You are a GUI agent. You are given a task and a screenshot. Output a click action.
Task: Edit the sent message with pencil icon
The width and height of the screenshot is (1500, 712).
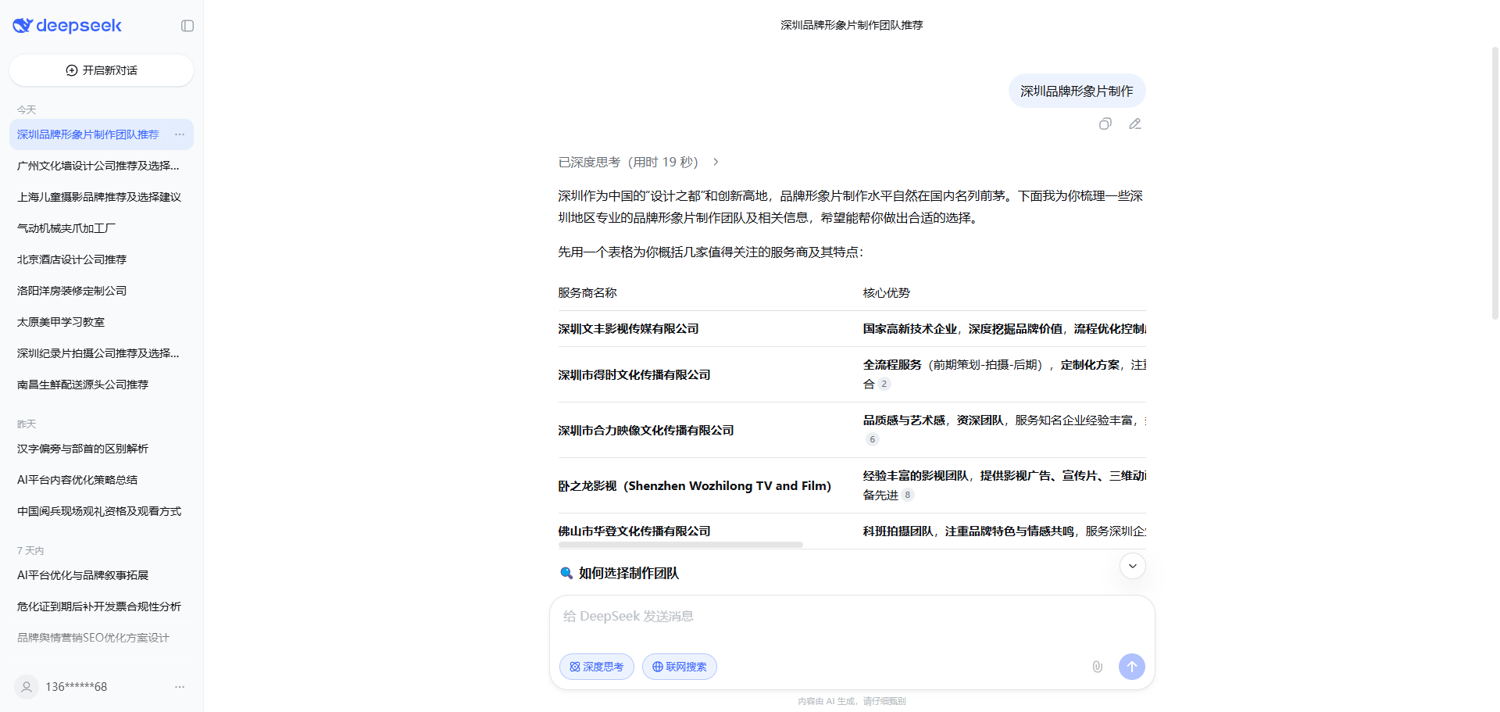click(x=1135, y=123)
